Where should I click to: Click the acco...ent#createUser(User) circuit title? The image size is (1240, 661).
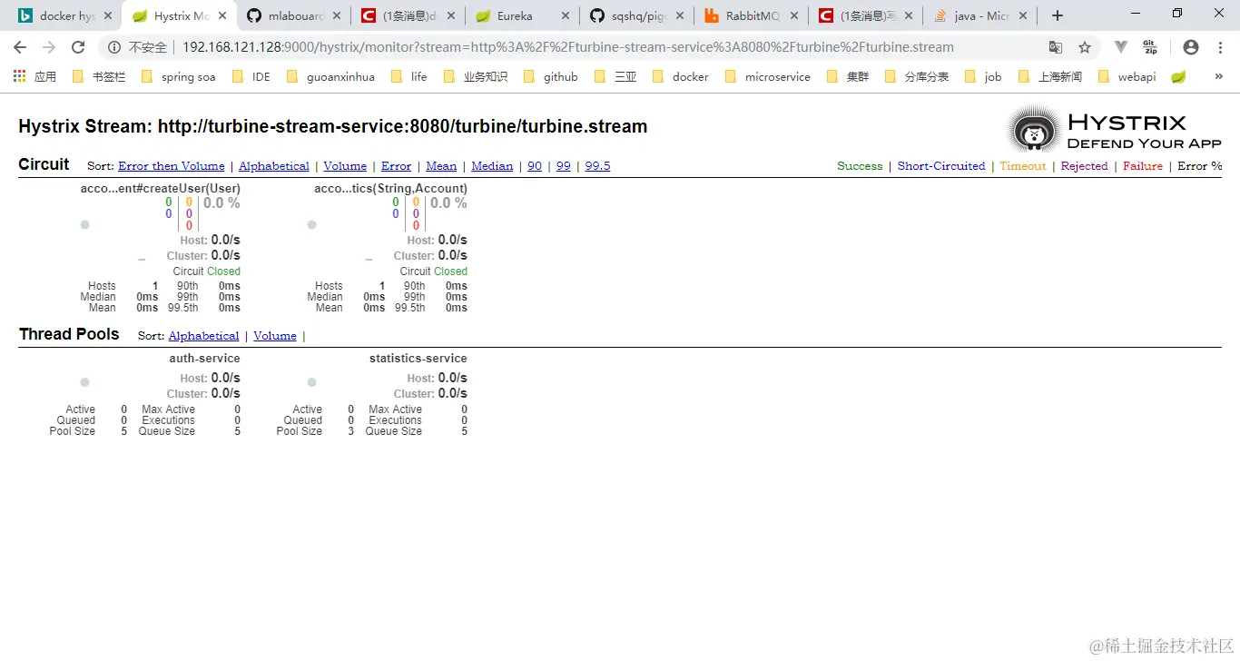coord(160,188)
